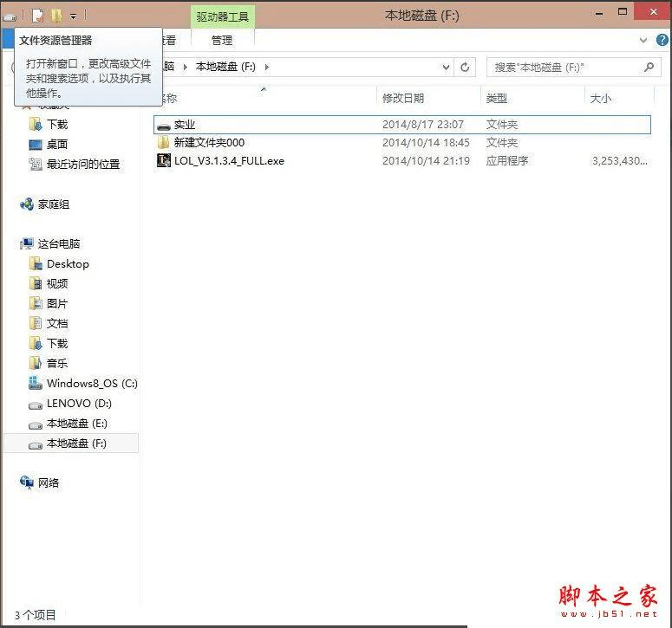Click date 2014/8/17 23:07
Image resolution: width=672 pixels, height=628 pixels.
point(423,125)
